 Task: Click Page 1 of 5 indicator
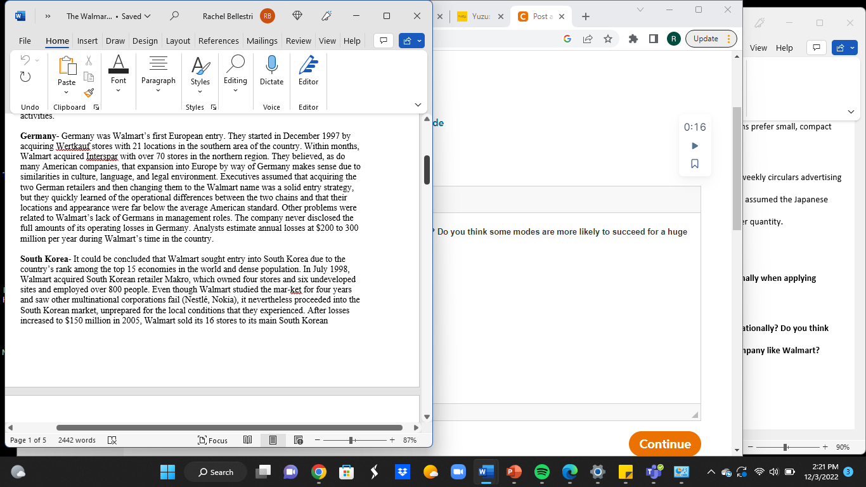[29, 440]
